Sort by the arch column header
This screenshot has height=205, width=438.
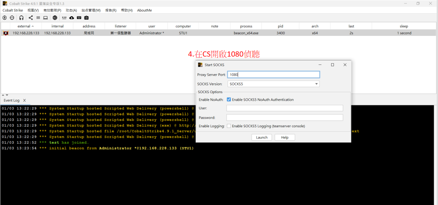pyautogui.click(x=315, y=26)
